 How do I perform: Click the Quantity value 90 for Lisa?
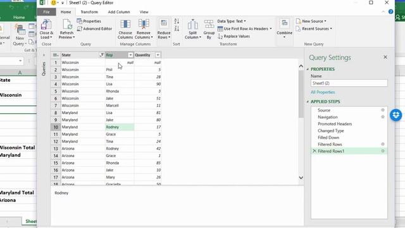(x=148, y=84)
